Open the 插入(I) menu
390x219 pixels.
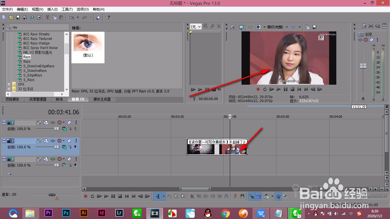click(x=53, y=9)
